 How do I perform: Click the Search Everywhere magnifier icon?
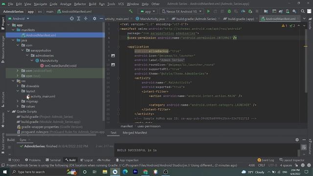click(x=303, y=11)
